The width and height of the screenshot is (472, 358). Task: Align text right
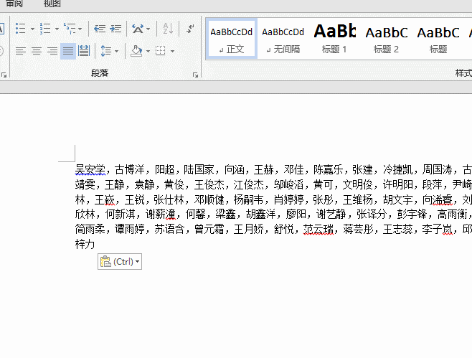pyautogui.click(x=52, y=51)
